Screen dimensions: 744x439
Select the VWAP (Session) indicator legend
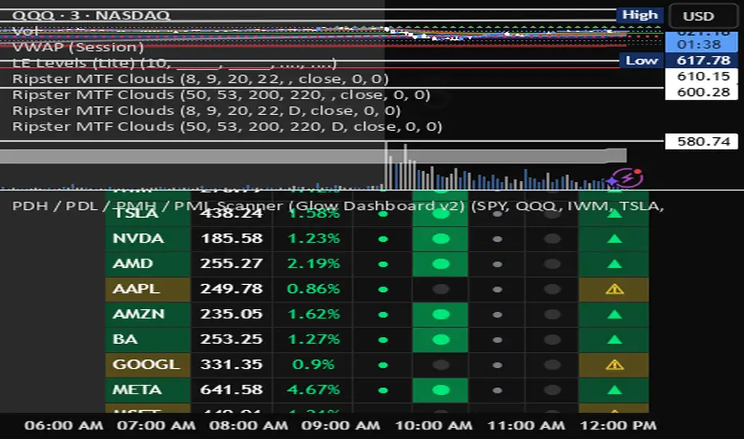(x=77, y=47)
